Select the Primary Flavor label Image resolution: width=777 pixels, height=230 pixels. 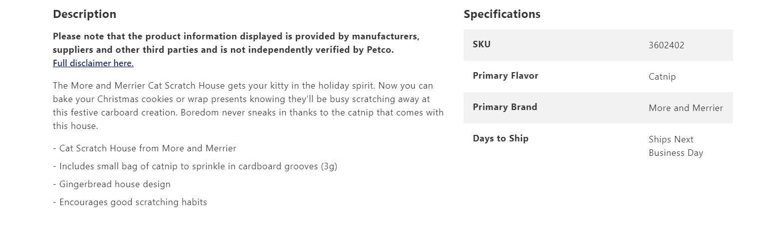506,76
